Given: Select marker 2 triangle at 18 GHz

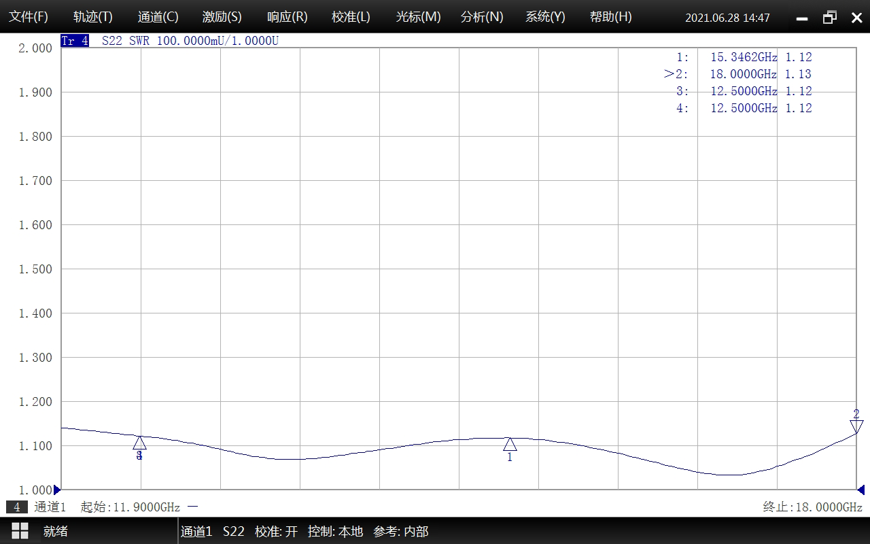Looking at the screenshot, I should 856,426.
